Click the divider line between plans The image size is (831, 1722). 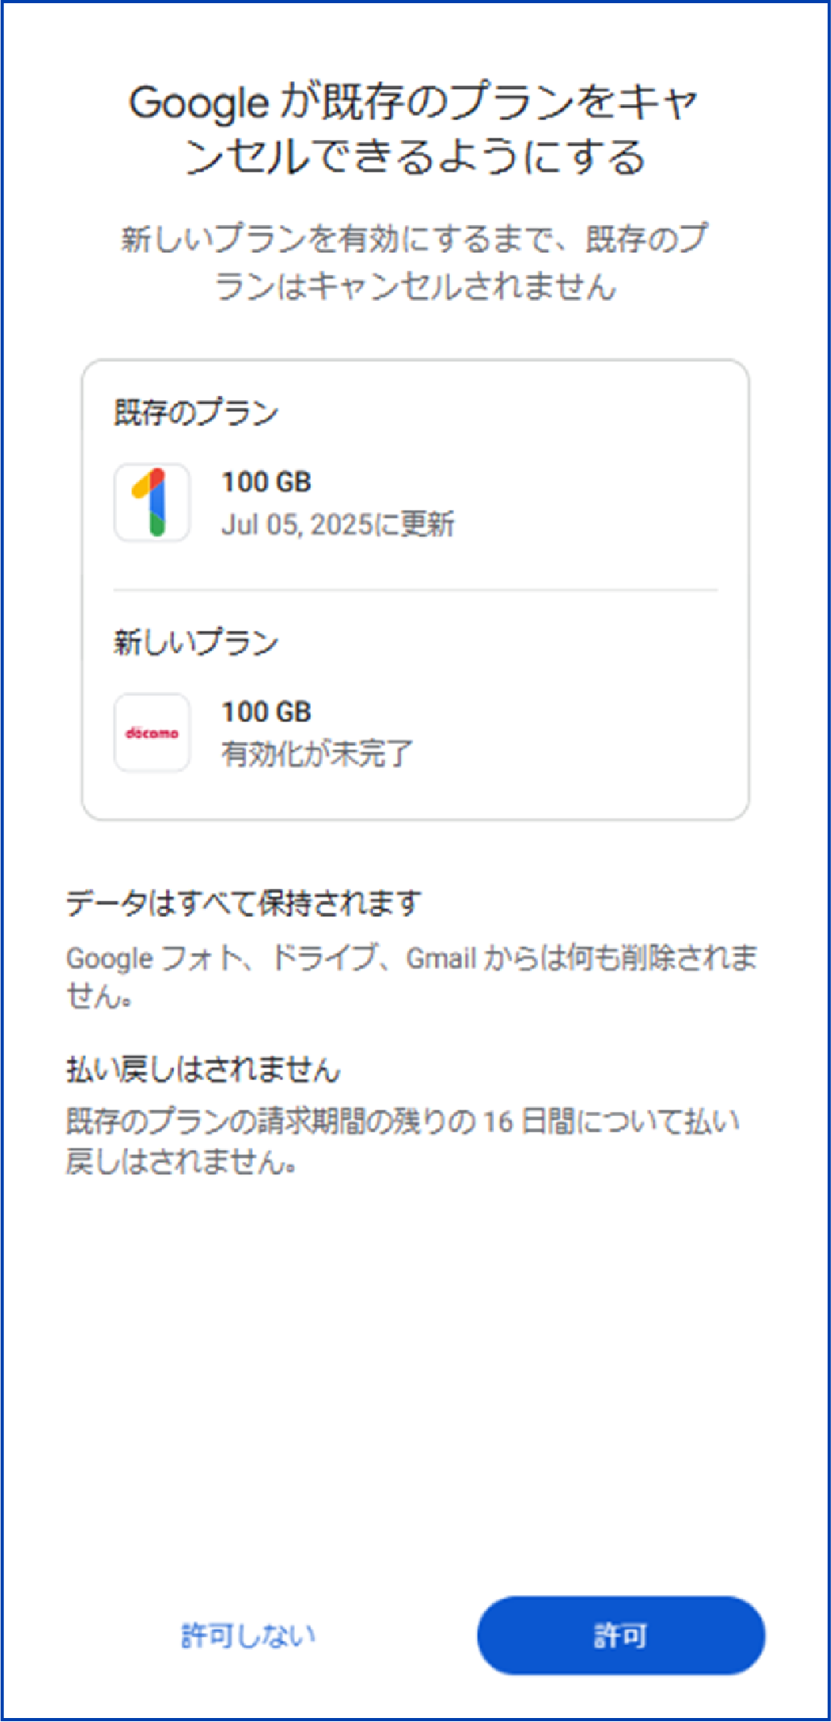pos(415,590)
